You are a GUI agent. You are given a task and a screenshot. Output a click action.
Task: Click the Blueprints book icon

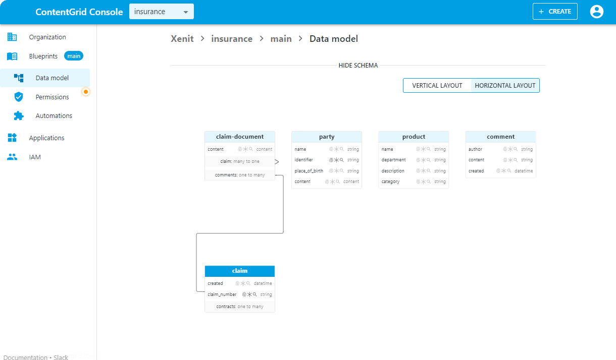pyautogui.click(x=12, y=56)
